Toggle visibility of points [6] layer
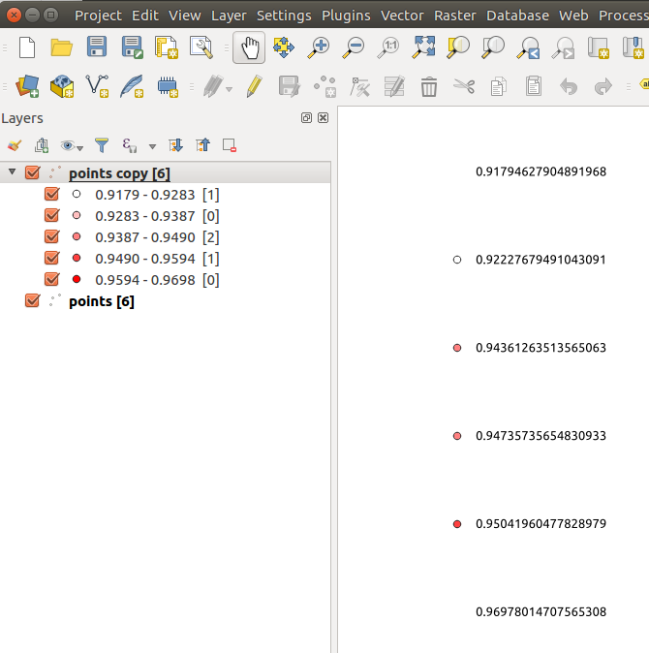Screen dimensions: 649x653 (x=33, y=300)
